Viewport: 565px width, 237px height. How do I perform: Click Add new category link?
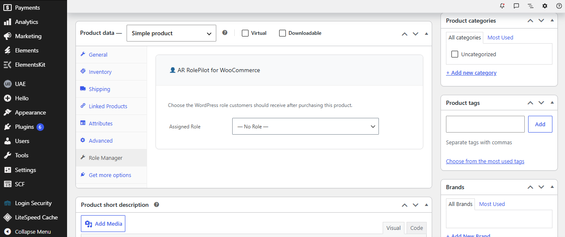tap(471, 73)
